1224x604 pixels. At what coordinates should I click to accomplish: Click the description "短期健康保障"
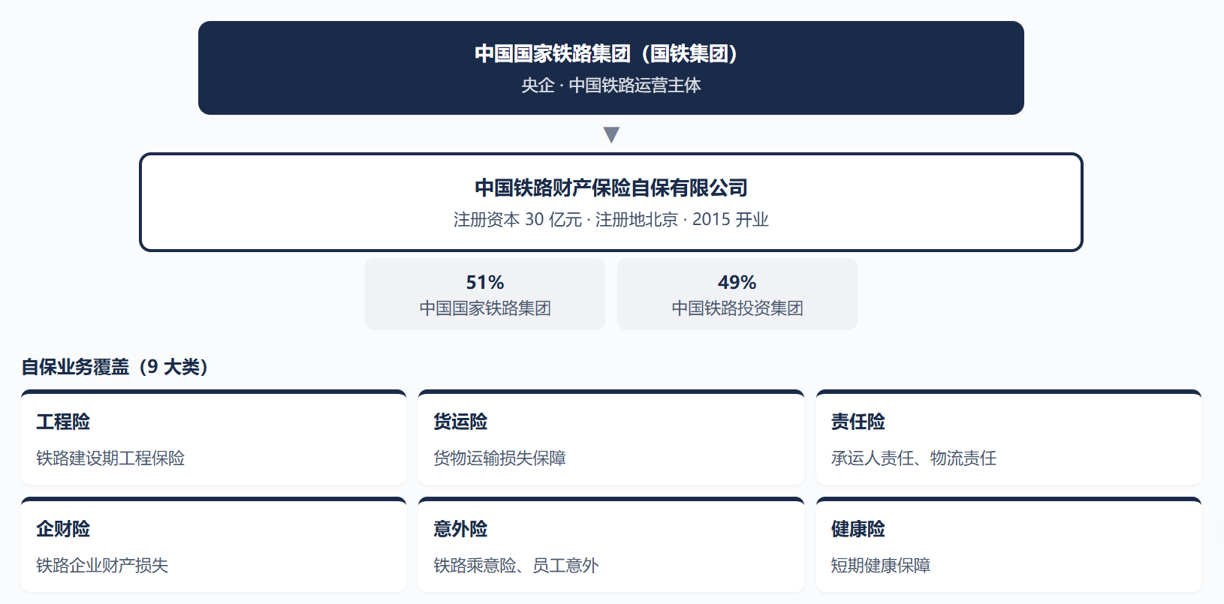[881, 566]
